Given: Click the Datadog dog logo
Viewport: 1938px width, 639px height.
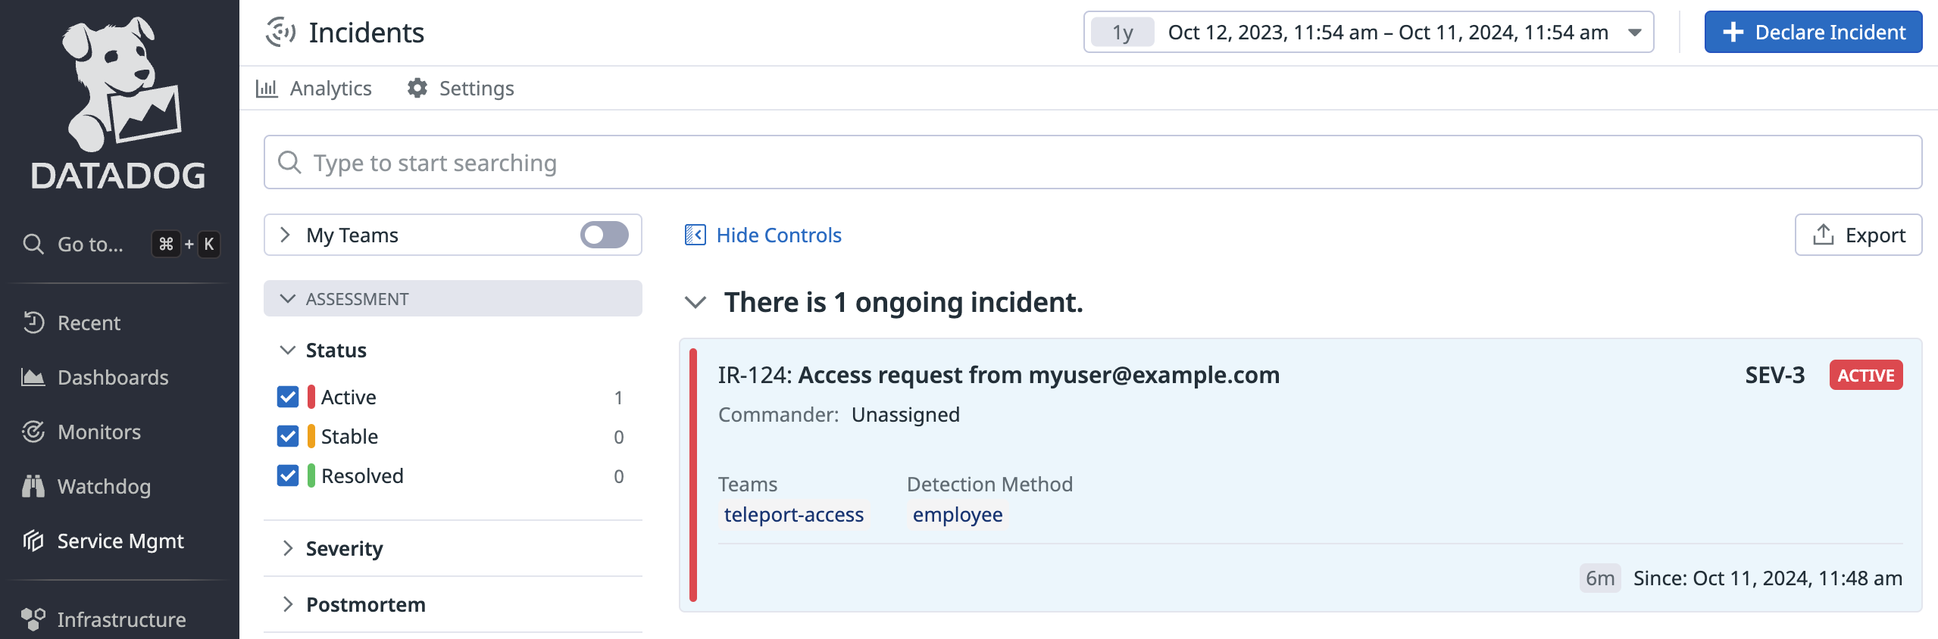Looking at the screenshot, I should (120, 85).
